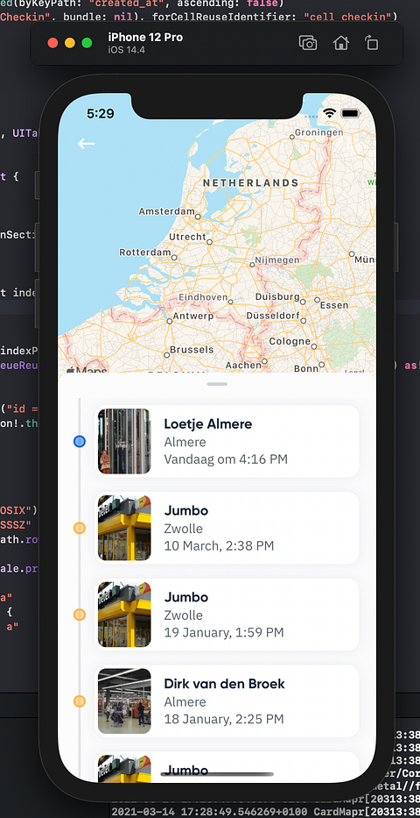The width and height of the screenshot is (420, 818).
Task: Take a simulator screenshot with camera icon
Action: [x=308, y=43]
